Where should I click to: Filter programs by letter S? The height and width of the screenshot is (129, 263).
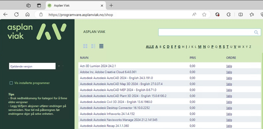click(x=224, y=47)
